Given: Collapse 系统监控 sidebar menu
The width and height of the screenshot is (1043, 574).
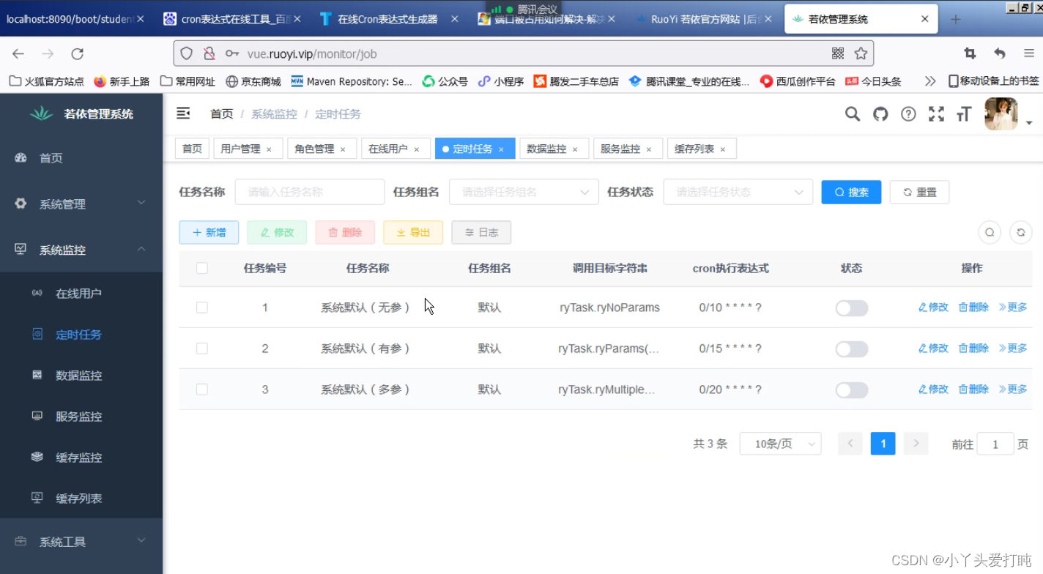Looking at the screenshot, I should tap(81, 250).
